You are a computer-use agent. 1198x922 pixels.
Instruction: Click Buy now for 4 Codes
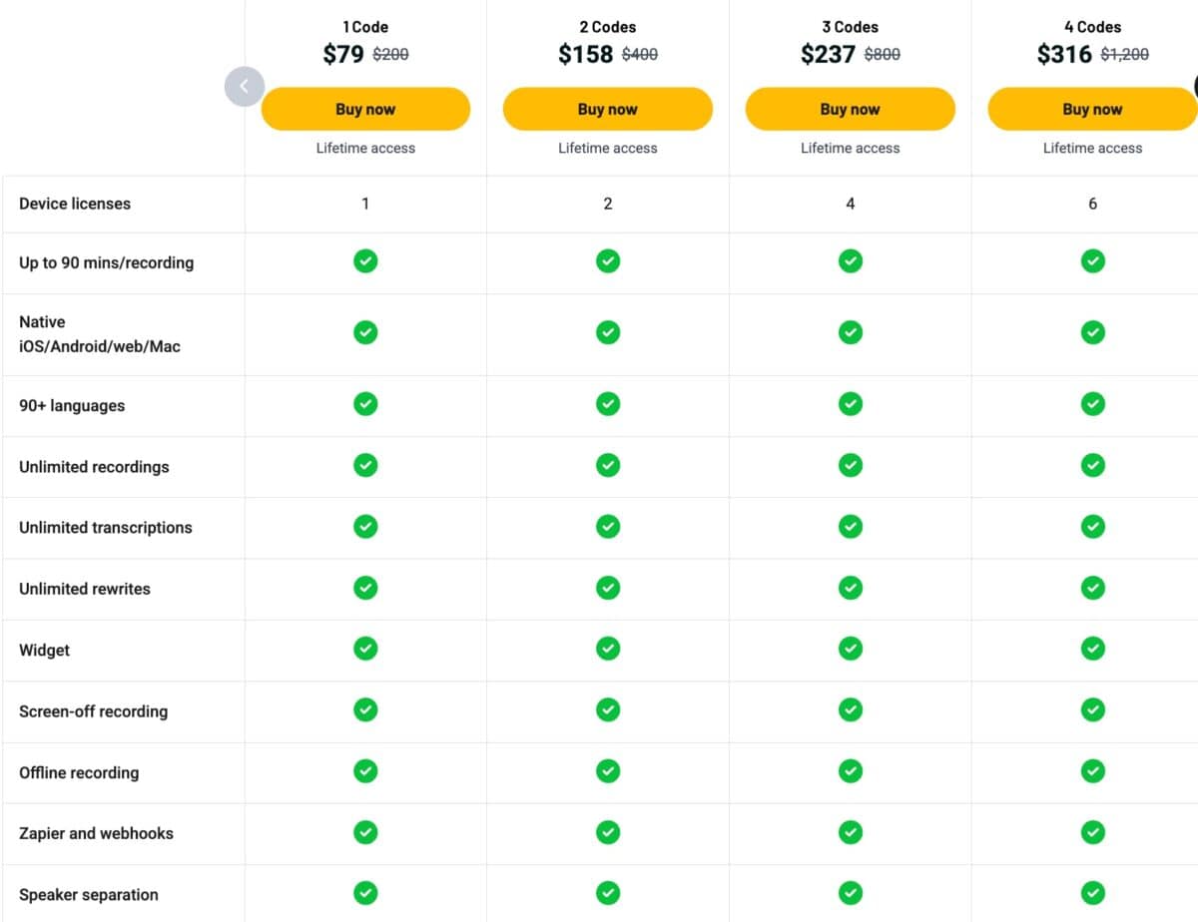tap(1092, 109)
